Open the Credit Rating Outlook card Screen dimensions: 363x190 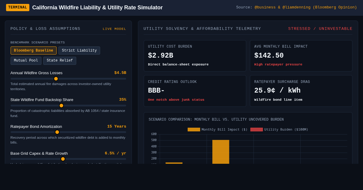195,91
